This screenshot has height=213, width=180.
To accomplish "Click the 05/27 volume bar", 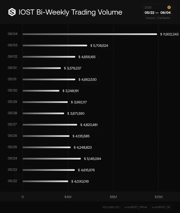I will pos(50,125).
